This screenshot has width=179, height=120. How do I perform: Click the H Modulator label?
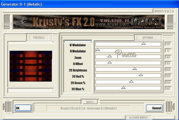[78, 51]
